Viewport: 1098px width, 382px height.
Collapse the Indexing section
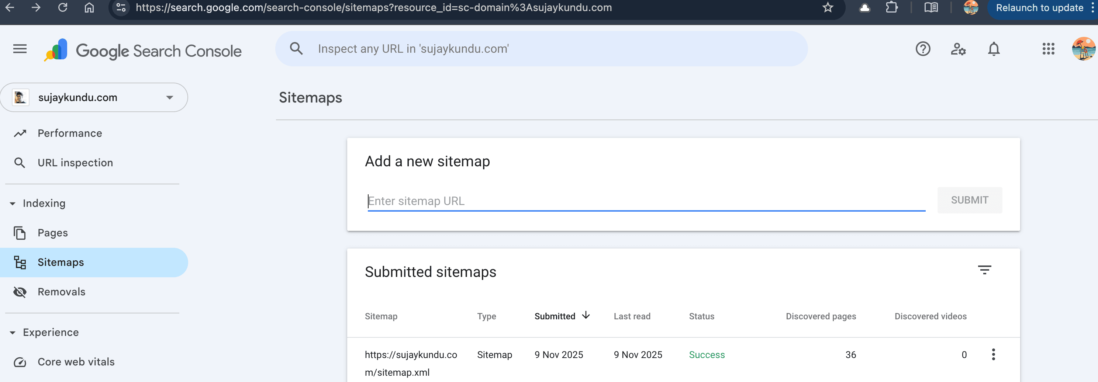[13, 203]
